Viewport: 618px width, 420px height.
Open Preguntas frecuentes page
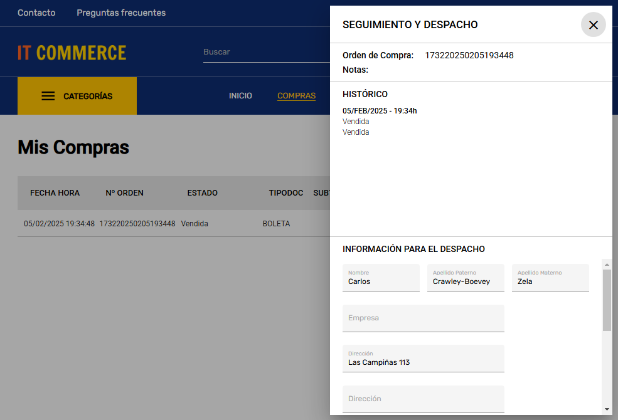click(x=121, y=13)
